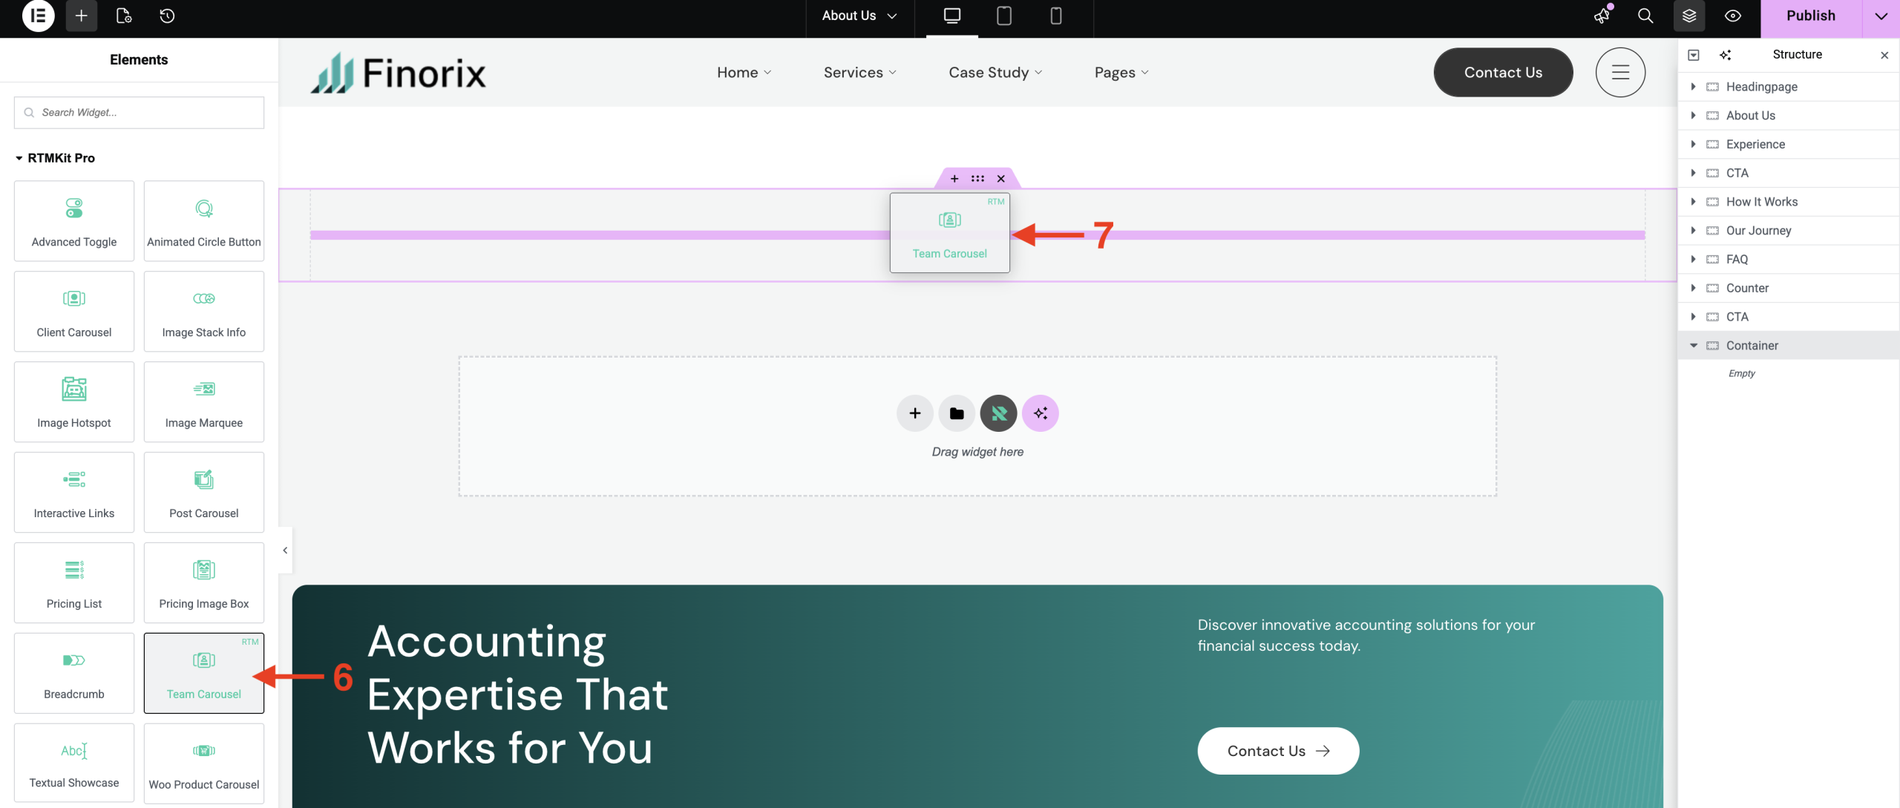Open the Finder search icon
Viewport: 1900px width, 808px height.
pos(1645,16)
